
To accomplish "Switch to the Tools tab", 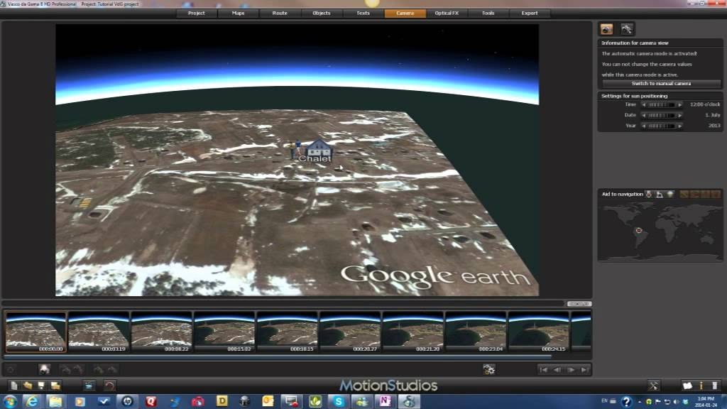I will [x=488, y=13].
